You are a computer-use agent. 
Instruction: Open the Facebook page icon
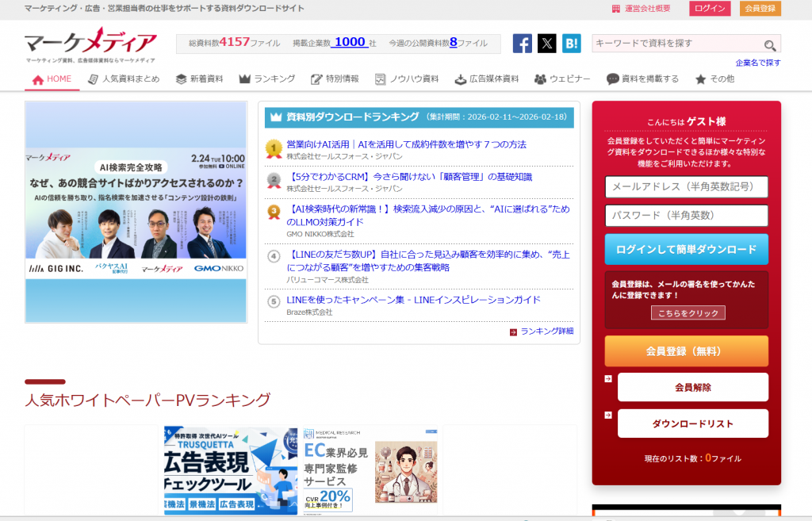522,44
